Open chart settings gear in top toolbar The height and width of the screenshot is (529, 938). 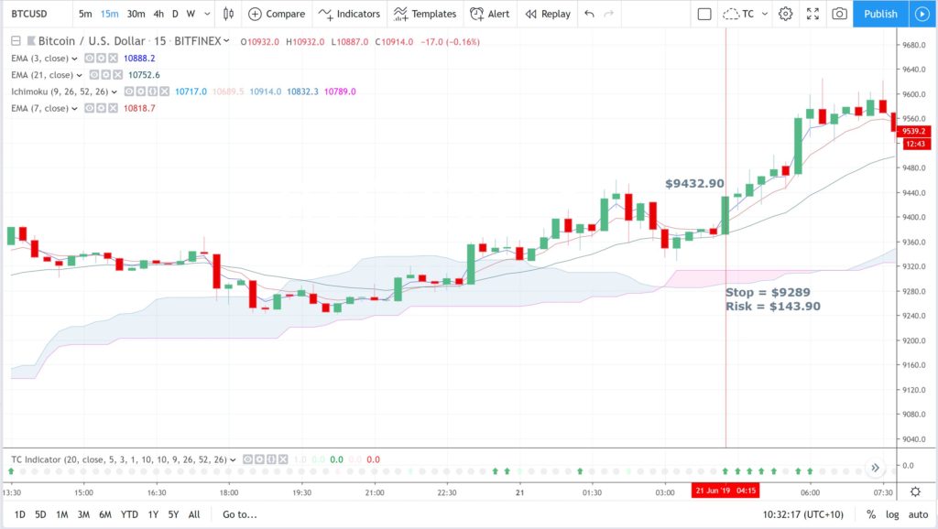coord(785,14)
